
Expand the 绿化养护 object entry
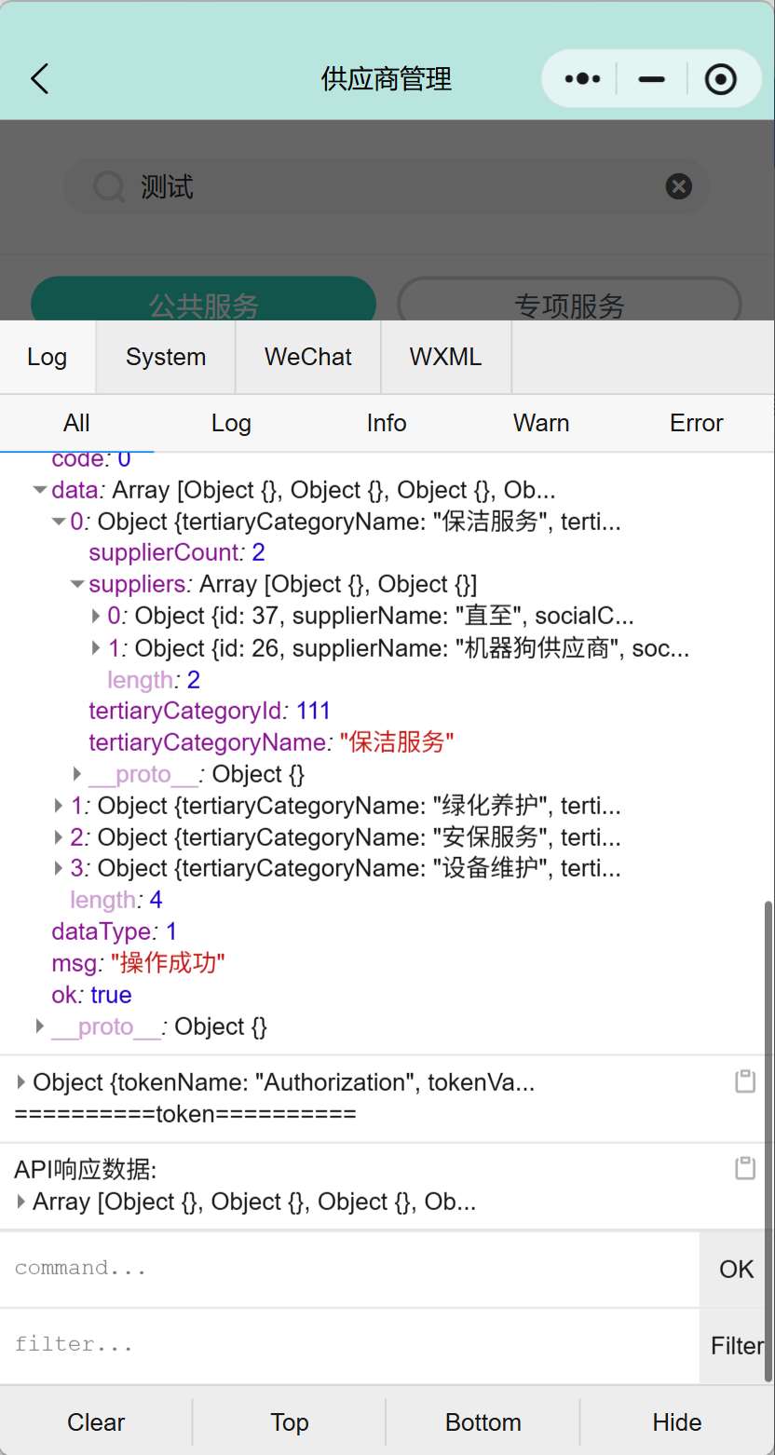click(x=60, y=806)
